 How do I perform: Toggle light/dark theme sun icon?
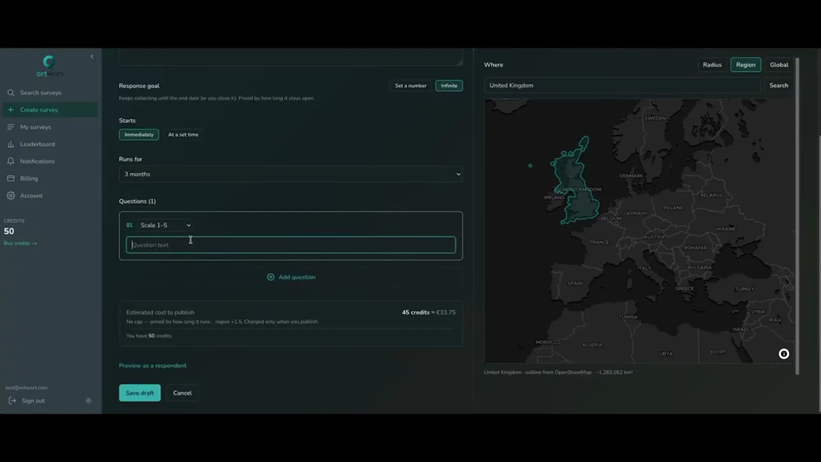click(x=88, y=401)
